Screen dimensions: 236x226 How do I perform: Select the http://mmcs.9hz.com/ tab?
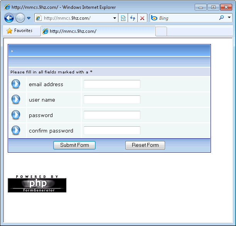pos(98,31)
